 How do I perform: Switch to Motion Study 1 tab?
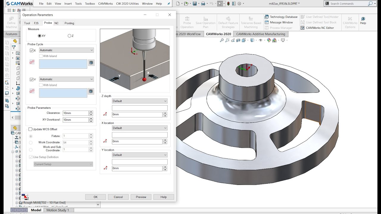(x=58, y=210)
